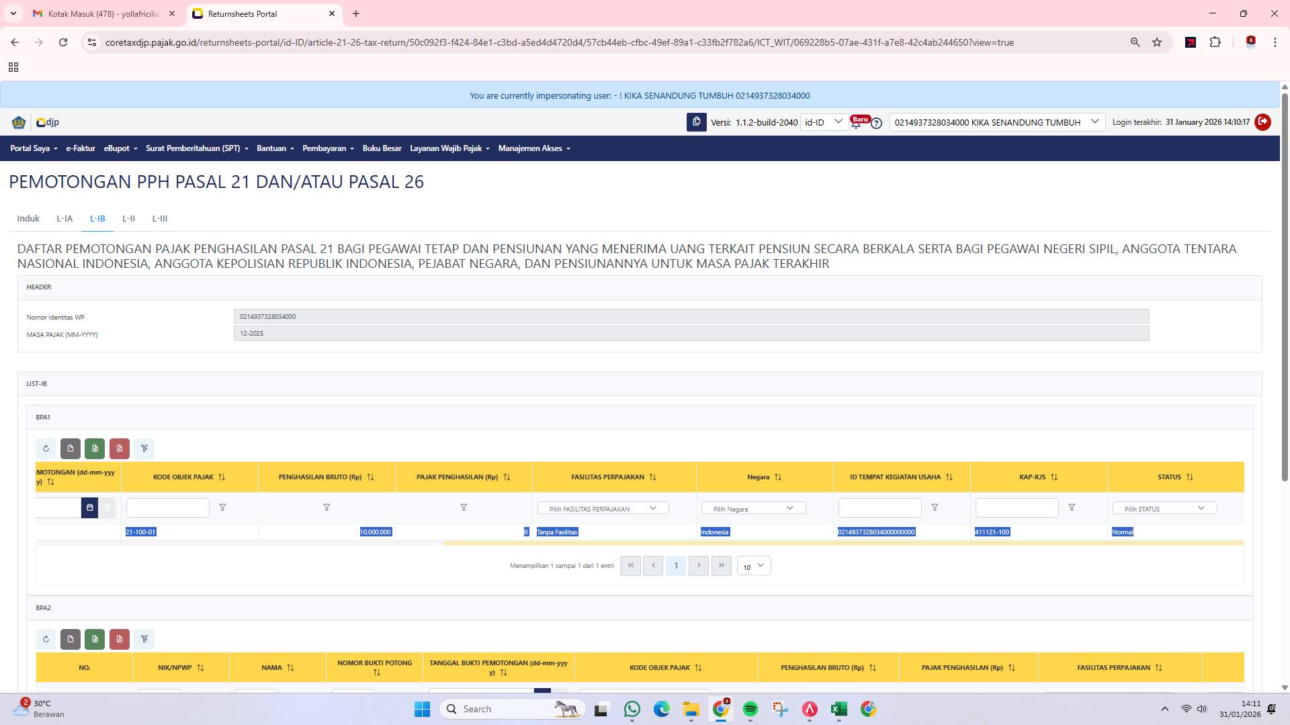Open the notification bell with Baru badge
The image size is (1290, 725).
[855, 122]
